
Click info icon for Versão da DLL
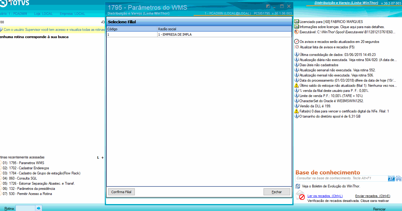[297, 106]
